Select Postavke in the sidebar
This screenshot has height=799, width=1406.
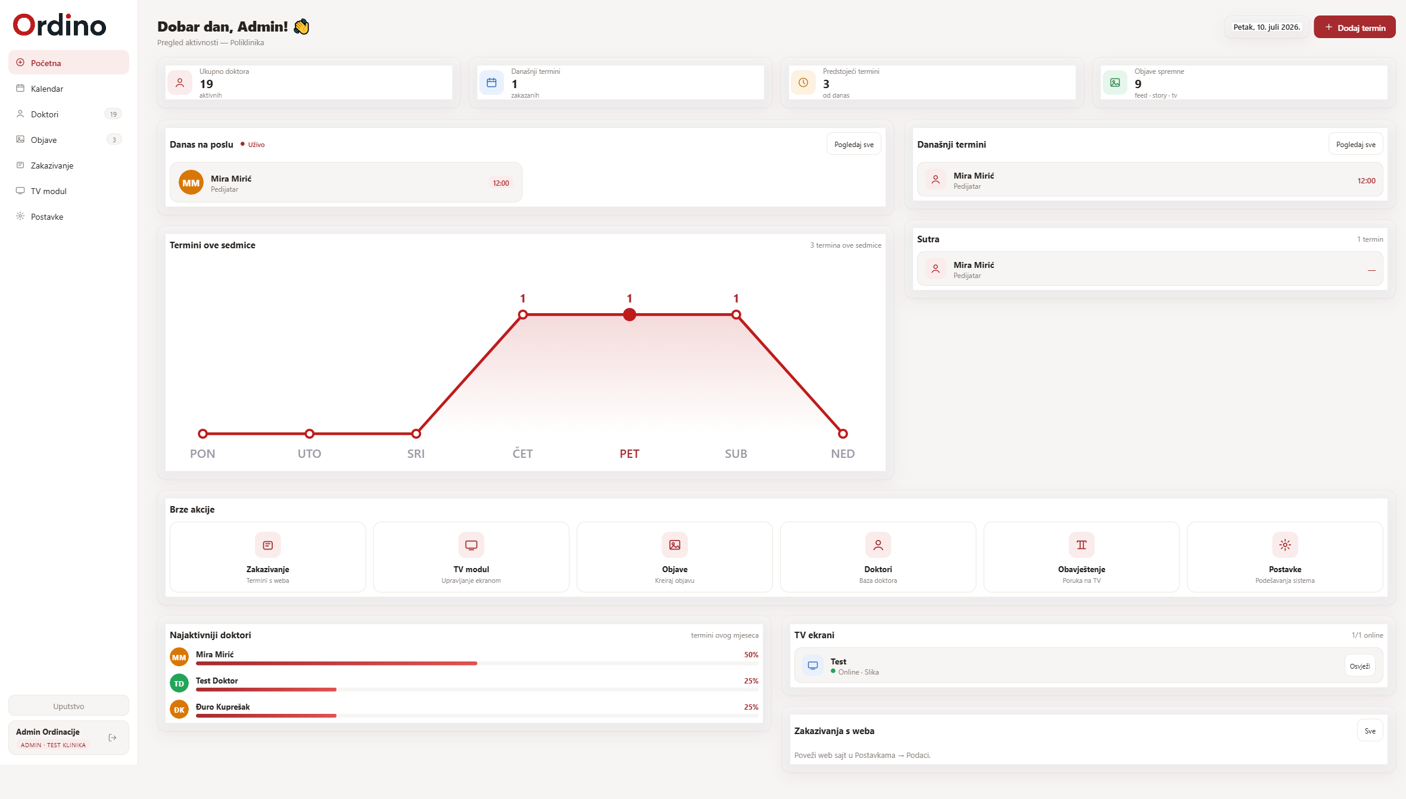click(68, 216)
